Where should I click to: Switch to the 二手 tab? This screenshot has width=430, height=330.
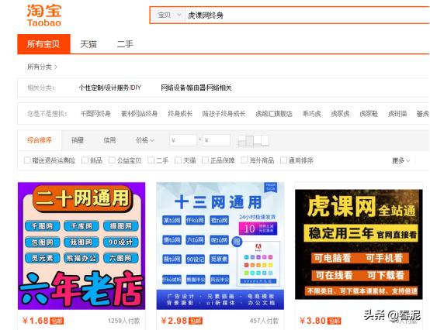(x=125, y=44)
